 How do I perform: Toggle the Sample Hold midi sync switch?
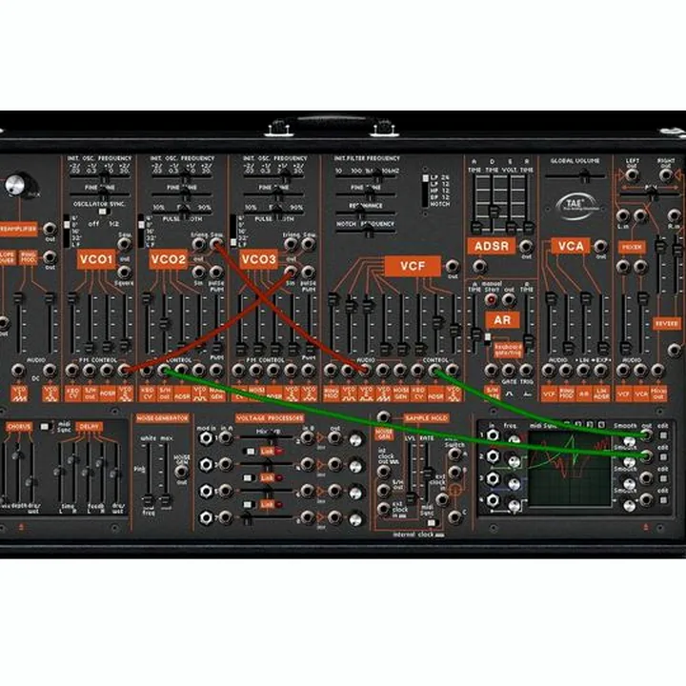tap(432, 522)
